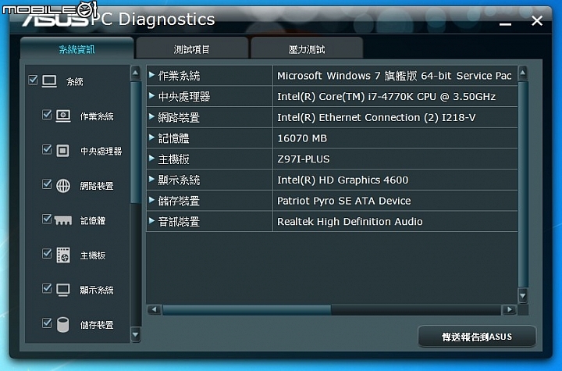562x371 pixels.
Task: Open the 壓力測試 tab
Action: [307, 48]
